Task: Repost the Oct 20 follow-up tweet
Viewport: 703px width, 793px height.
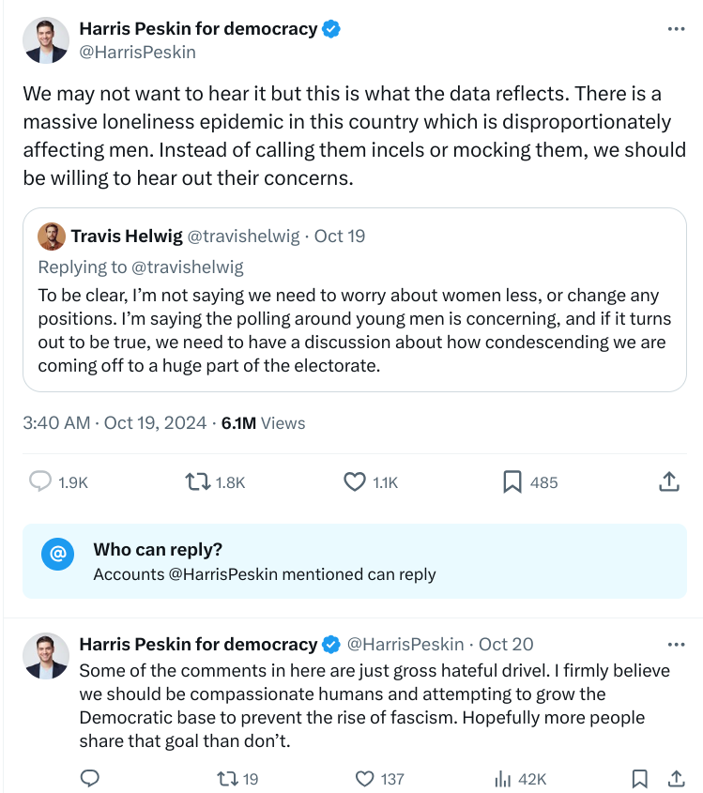Action: pos(226,778)
